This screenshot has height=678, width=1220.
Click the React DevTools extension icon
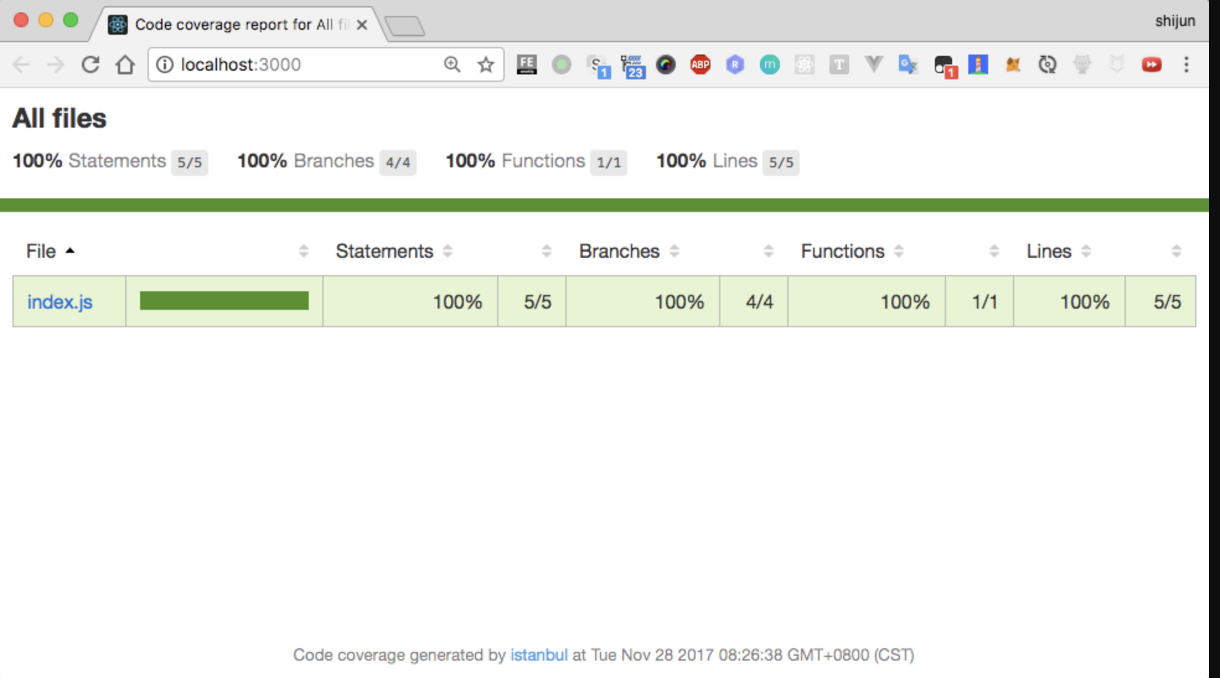click(804, 64)
